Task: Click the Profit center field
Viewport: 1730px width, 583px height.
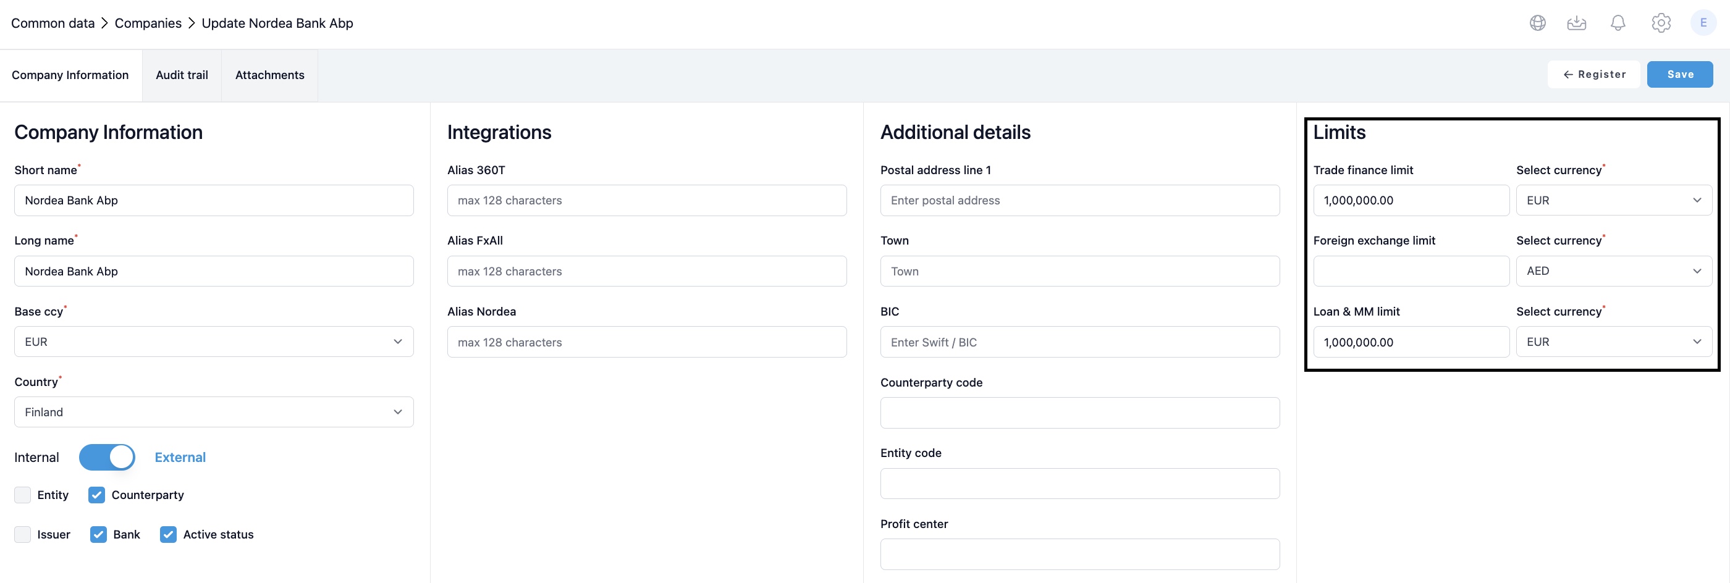Action: click(x=1080, y=555)
